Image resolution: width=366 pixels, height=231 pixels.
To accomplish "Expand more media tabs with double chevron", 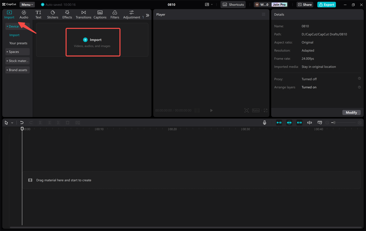I will coord(148,15).
